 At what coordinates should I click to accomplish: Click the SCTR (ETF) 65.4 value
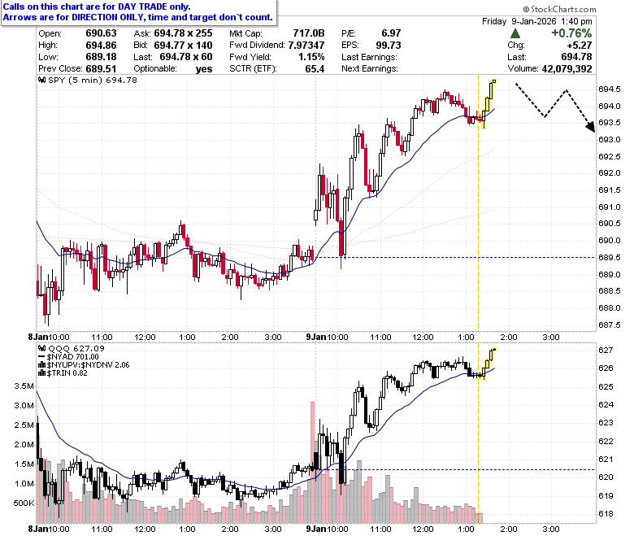pyautogui.click(x=315, y=69)
